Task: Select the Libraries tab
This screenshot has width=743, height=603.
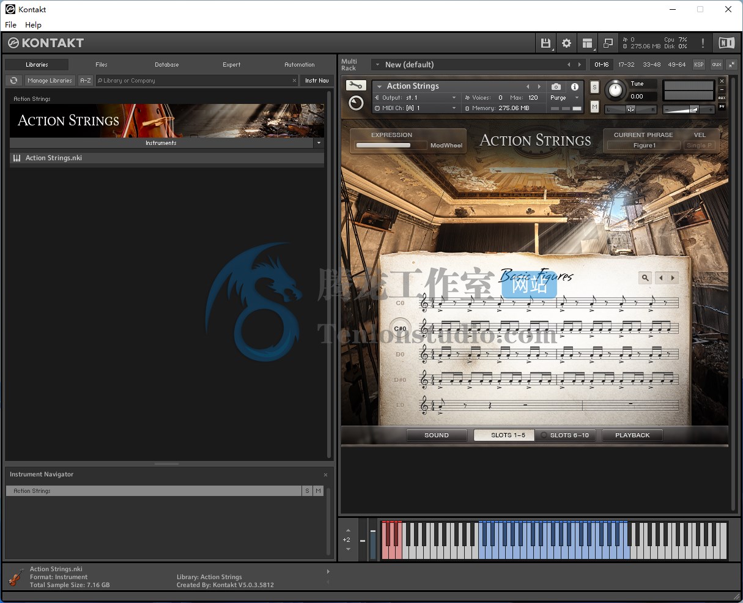Action: pos(37,64)
